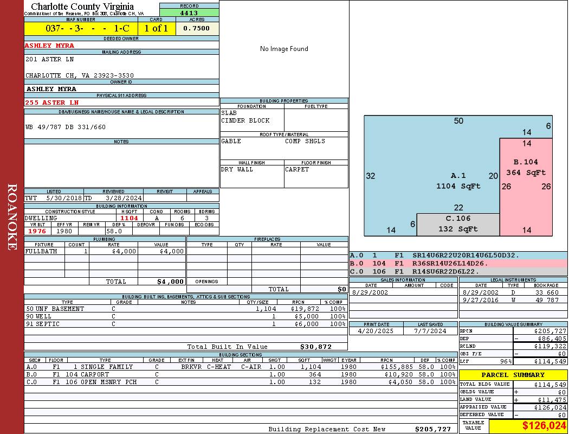Click roof type GABLE
This screenshot has width=569, height=434.
pyautogui.click(x=231, y=141)
